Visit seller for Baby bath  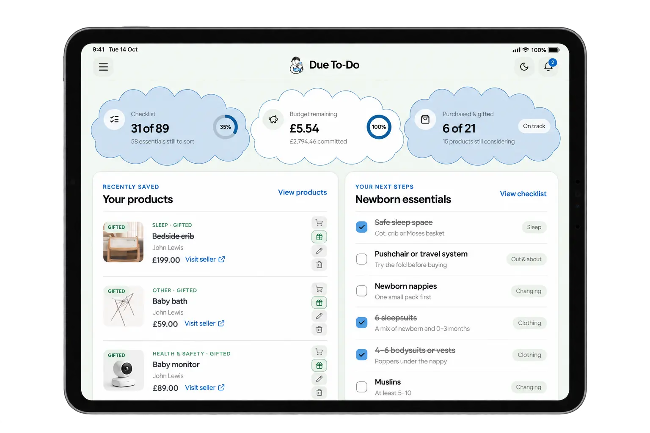pyautogui.click(x=204, y=323)
